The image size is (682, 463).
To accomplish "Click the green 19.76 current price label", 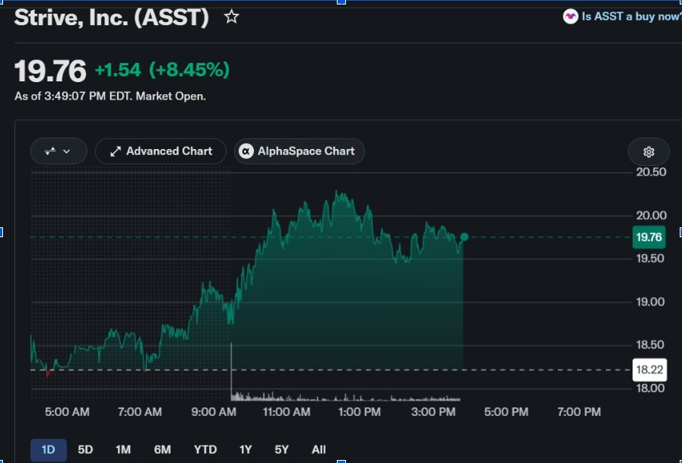I will 649,237.
